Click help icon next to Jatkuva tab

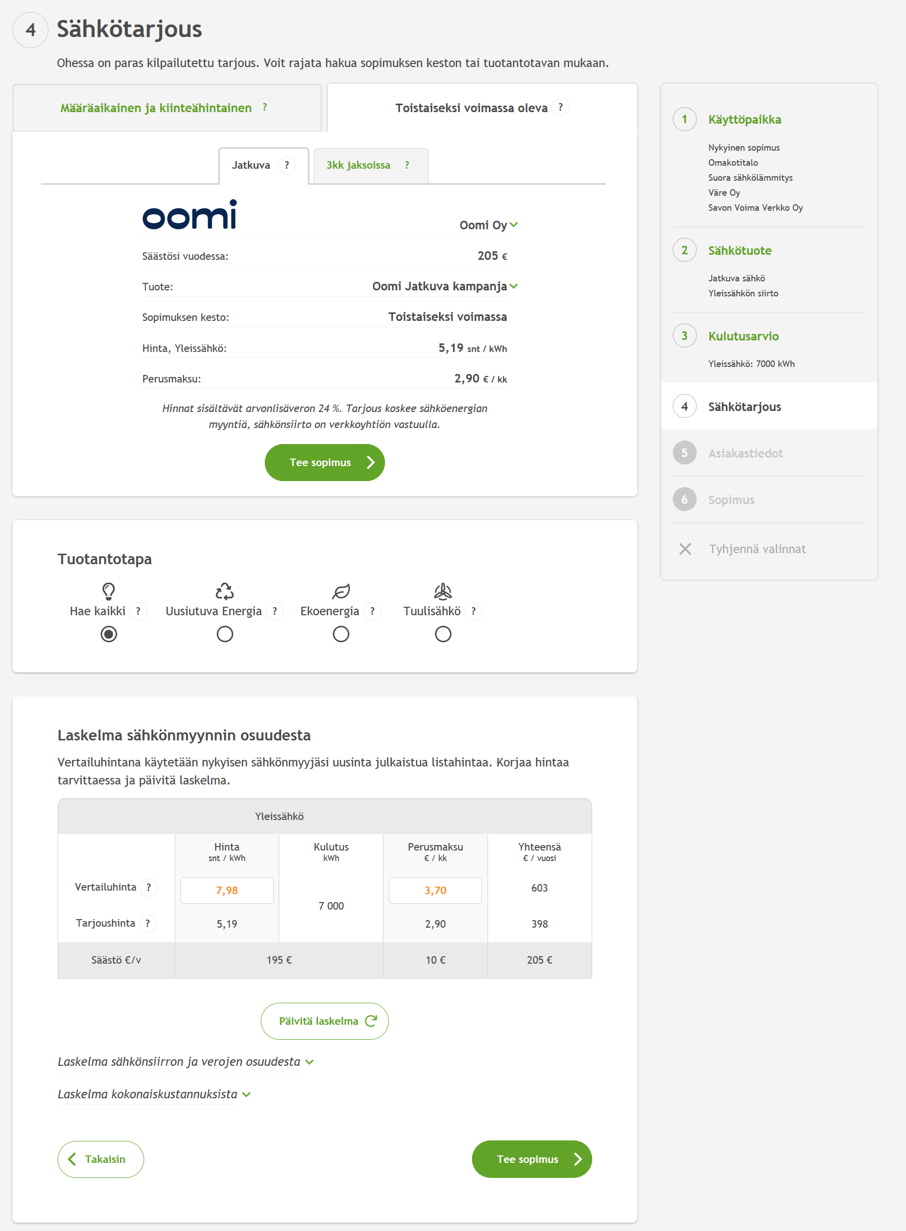tap(286, 165)
